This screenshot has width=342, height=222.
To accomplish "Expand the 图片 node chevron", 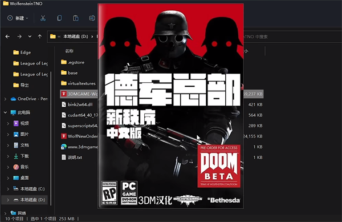I will (x=8, y=135).
